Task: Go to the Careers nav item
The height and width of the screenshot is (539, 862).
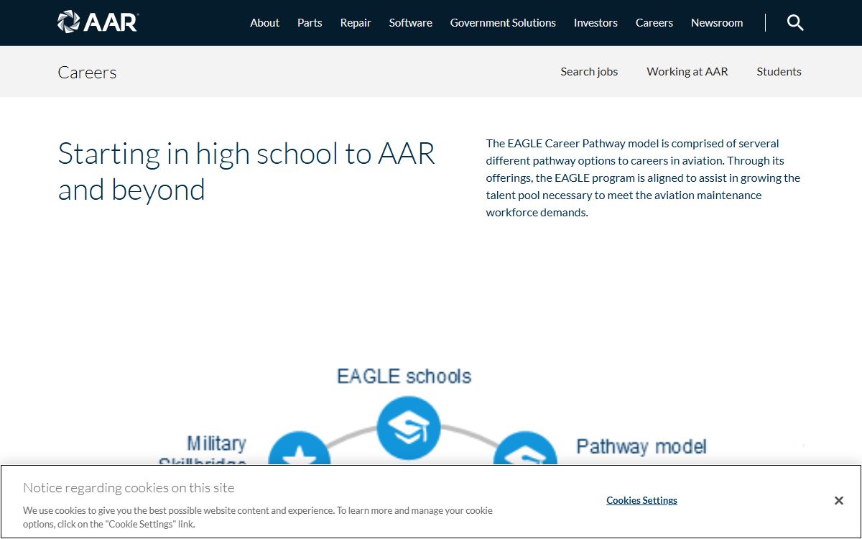Action: [x=654, y=23]
